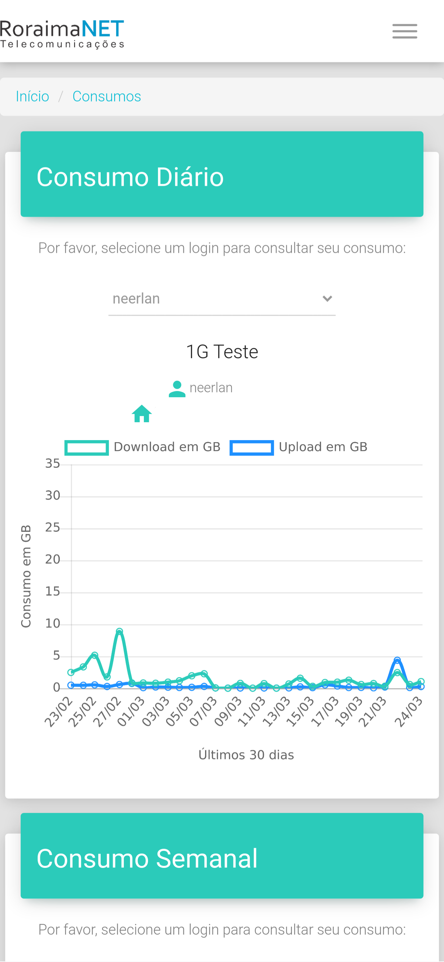Select the blue upload peak before 24/03
The image size is (444, 962).
pos(397,660)
